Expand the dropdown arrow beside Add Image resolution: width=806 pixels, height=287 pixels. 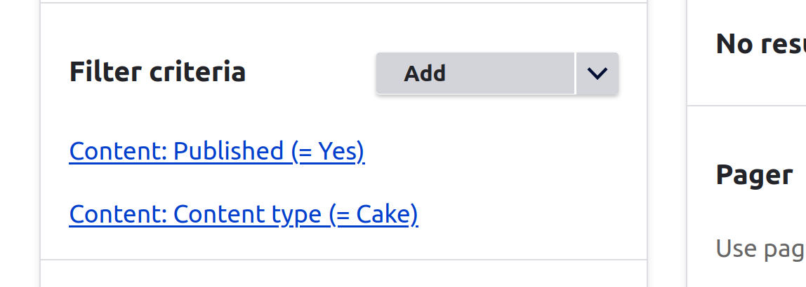point(597,73)
